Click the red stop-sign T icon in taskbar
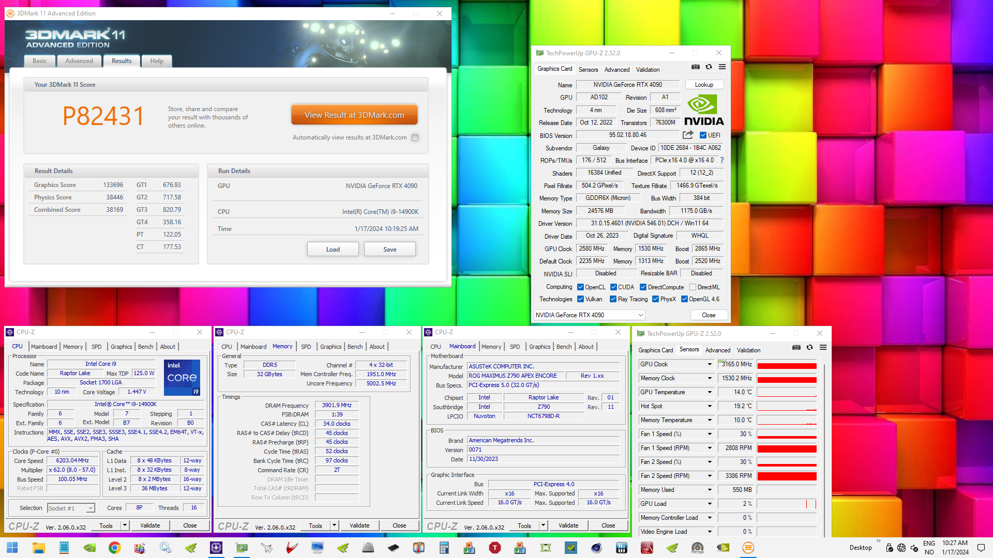993x558 pixels. [495, 548]
